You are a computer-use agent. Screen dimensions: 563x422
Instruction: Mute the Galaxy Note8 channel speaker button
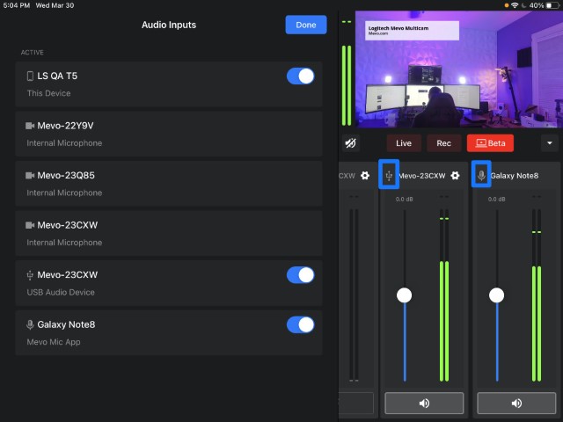tap(517, 404)
